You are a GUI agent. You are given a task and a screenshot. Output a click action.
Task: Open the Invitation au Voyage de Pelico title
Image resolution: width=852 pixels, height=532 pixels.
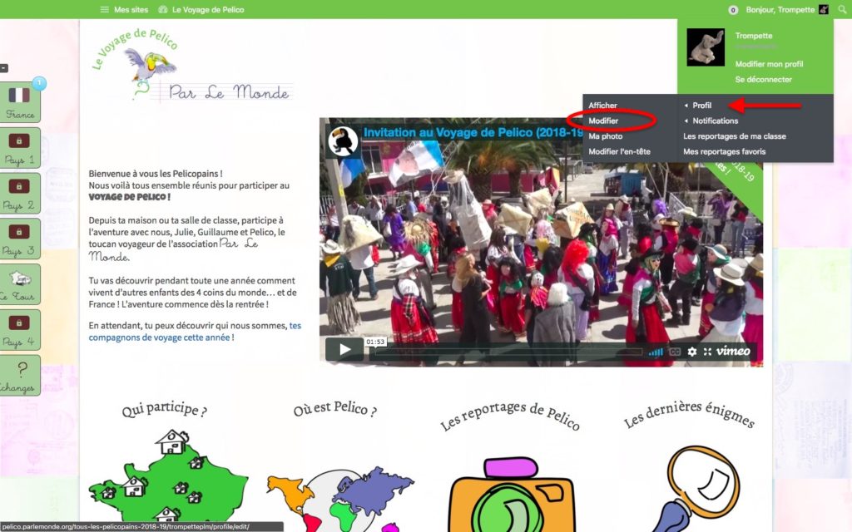click(x=473, y=132)
